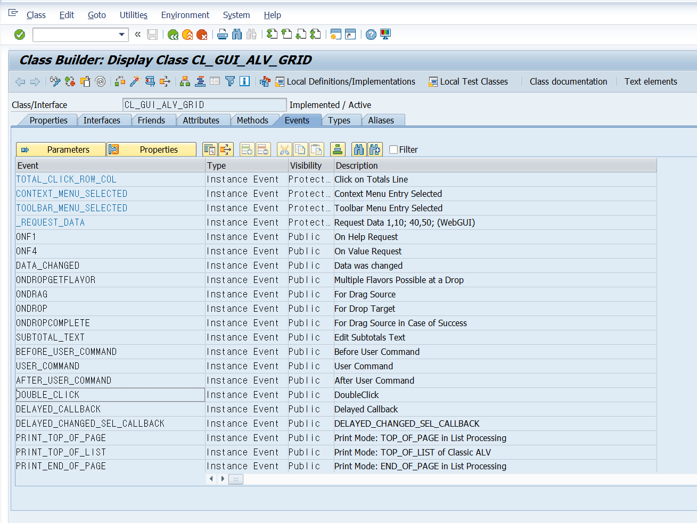
Task: Open the System menu
Action: 236,15
